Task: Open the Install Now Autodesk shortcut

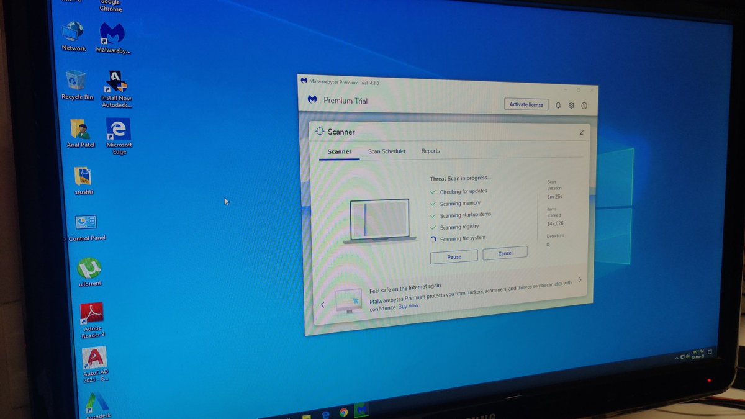Action: click(116, 89)
